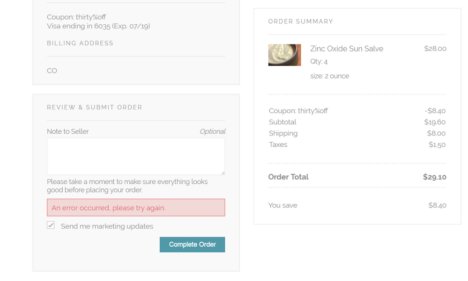Click the size: 2 ounce text

[329, 76]
